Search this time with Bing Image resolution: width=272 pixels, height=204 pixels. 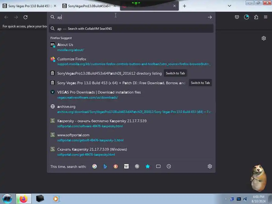(x=105, y=166)
